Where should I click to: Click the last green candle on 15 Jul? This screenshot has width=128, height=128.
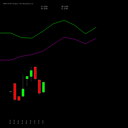[44, 87]
